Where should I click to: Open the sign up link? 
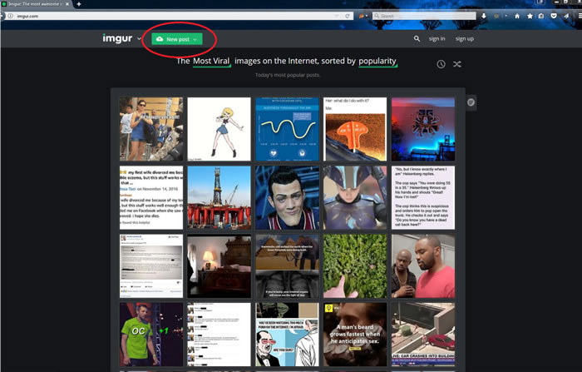(x=465, y=38)
